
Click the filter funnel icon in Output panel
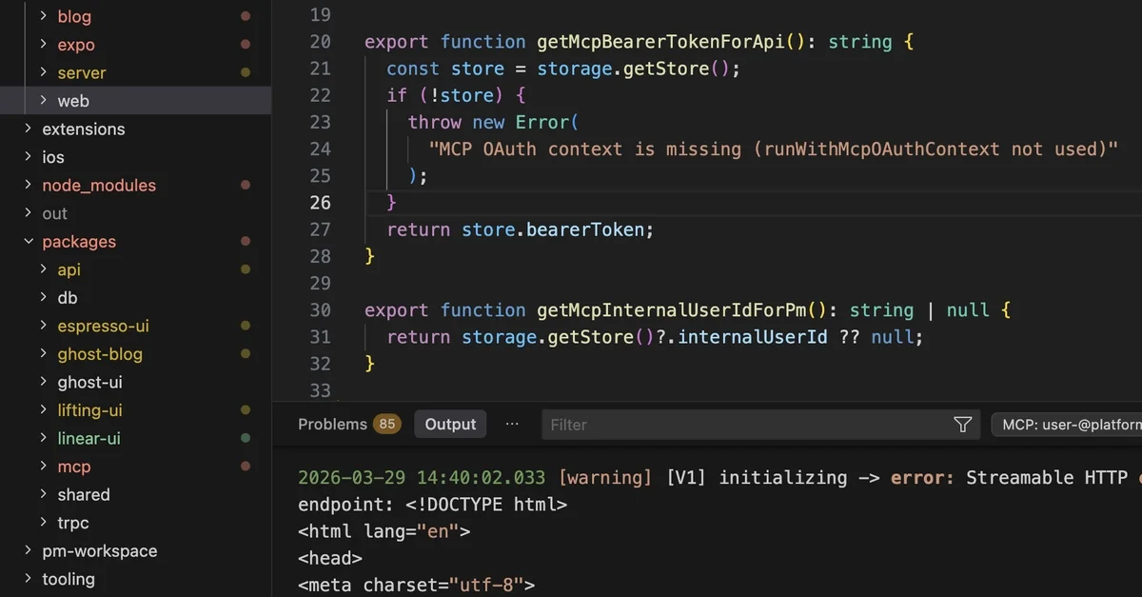[x=962, y=425]
